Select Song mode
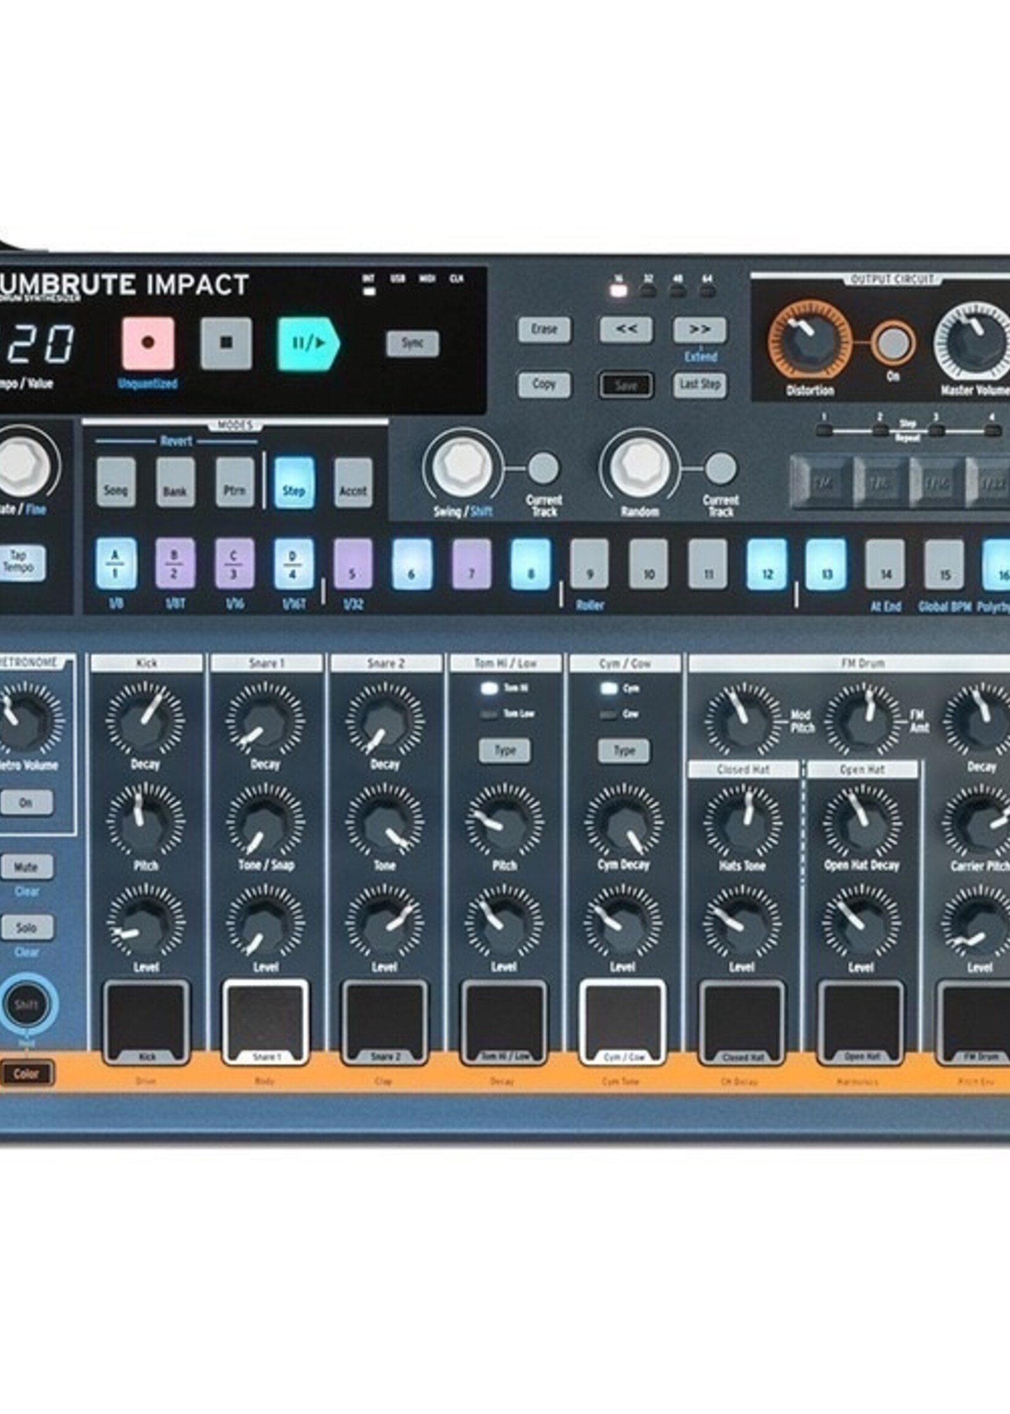1010x1414 pixels. click(116, 482)
